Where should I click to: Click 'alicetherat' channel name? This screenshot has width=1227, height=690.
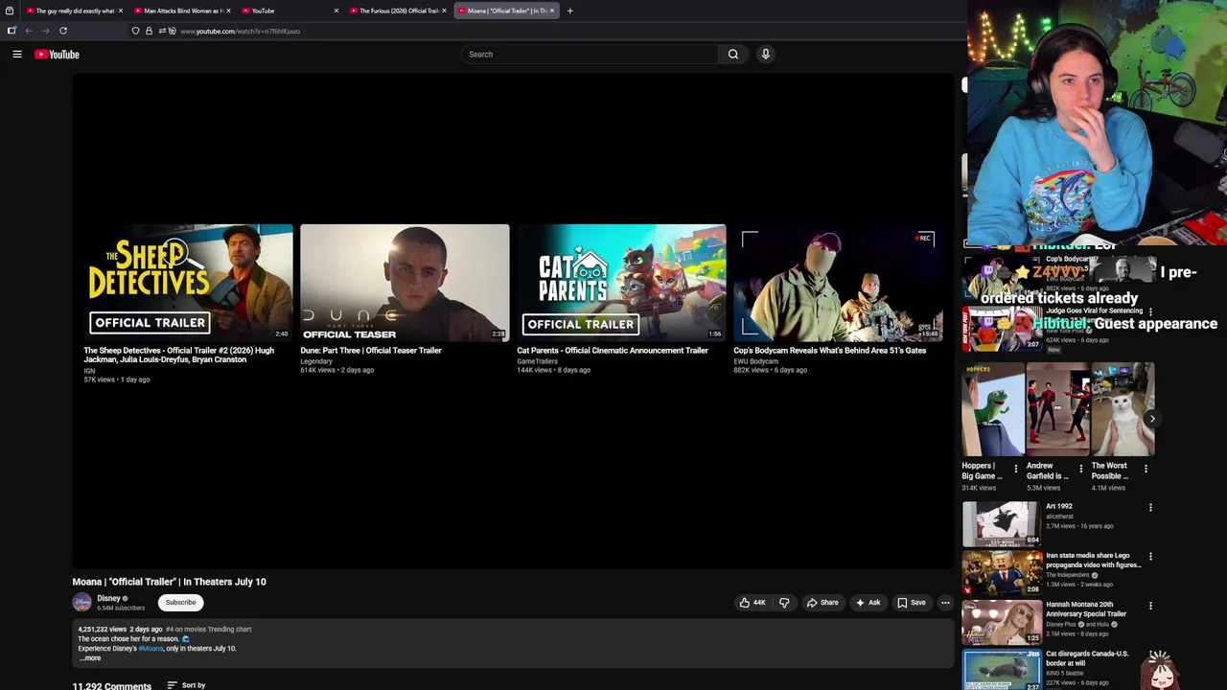(x=1059, y=517)
